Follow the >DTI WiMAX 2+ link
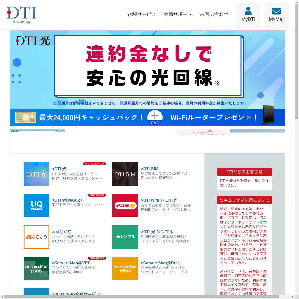The height and width of the screenshot is (299, 299). coord(67,200)
